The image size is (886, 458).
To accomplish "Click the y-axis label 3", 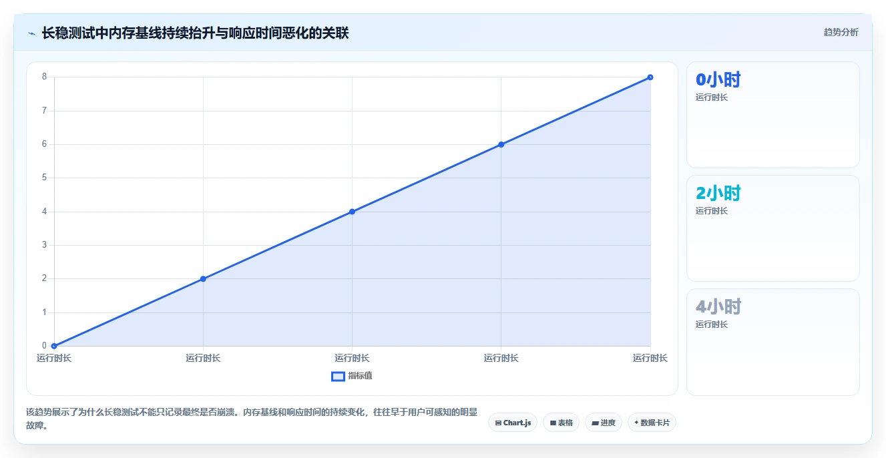I will coord(44,245).
